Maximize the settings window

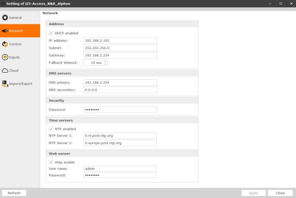coord(281,3)
